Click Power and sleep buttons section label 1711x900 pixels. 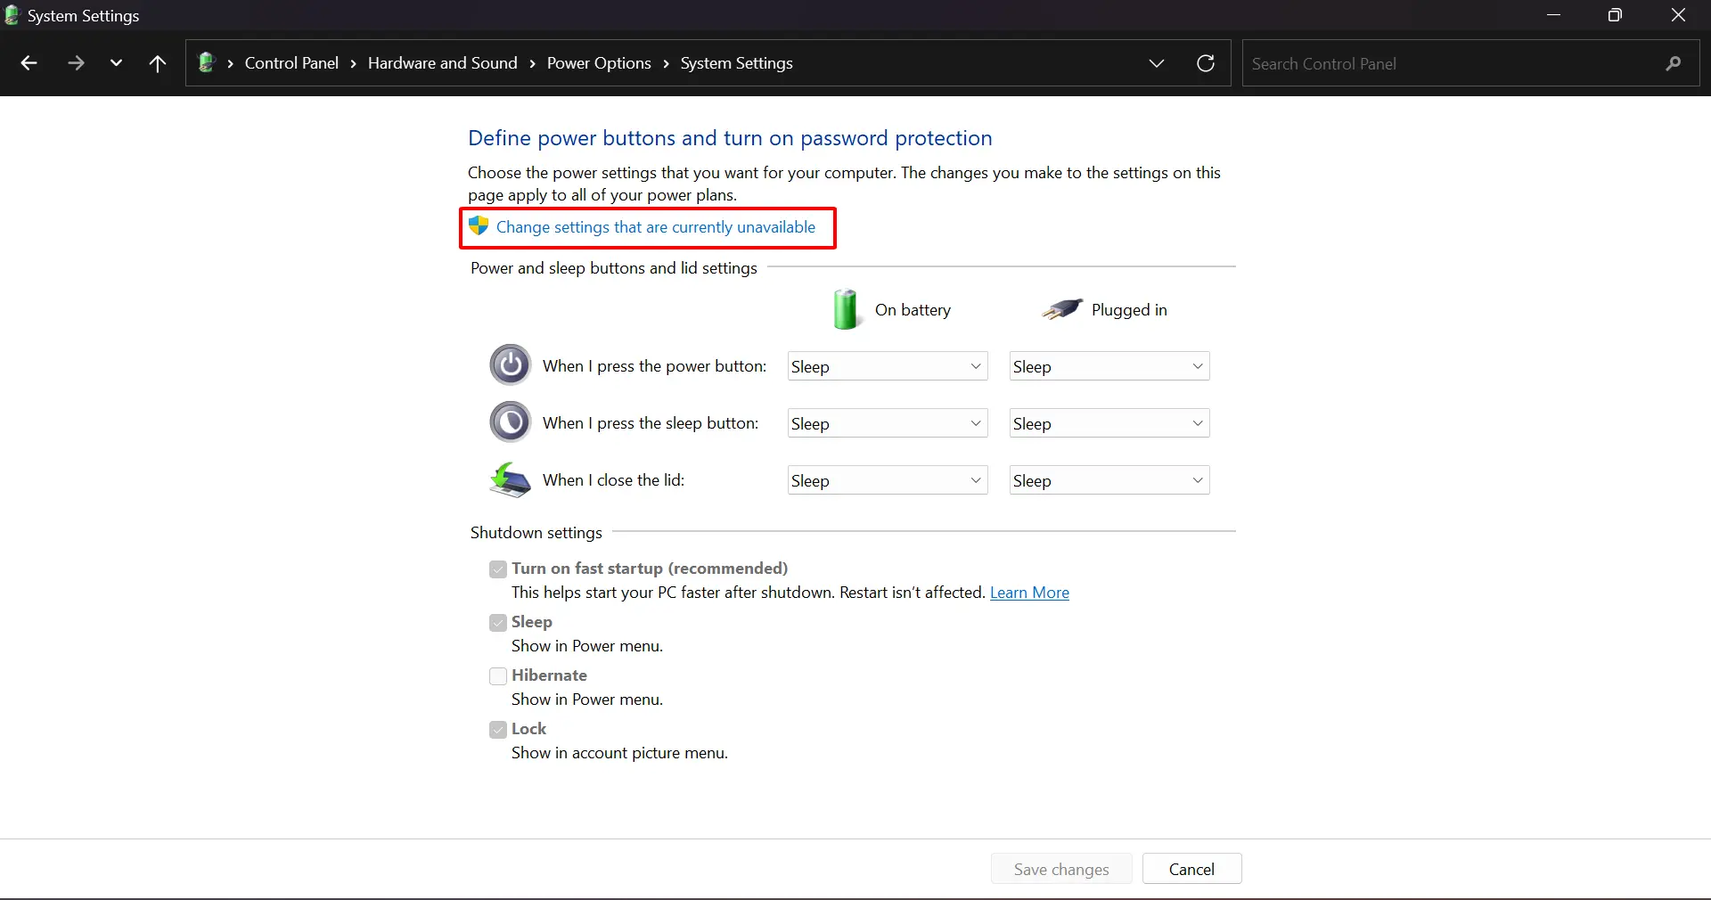tap(614, 268)
